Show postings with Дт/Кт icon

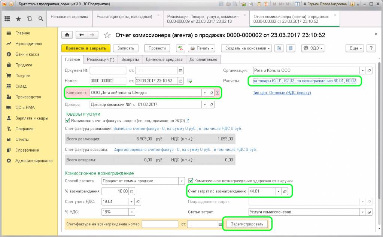tap(180, 48)
